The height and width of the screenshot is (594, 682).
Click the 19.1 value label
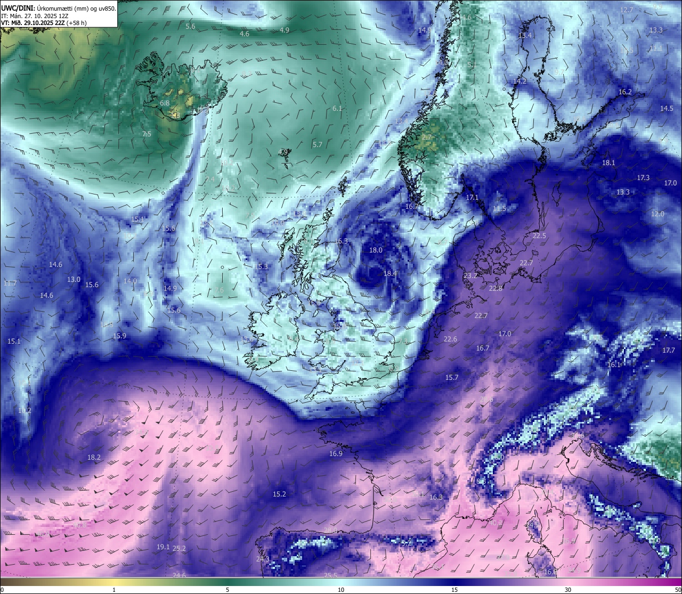(163, 547)
